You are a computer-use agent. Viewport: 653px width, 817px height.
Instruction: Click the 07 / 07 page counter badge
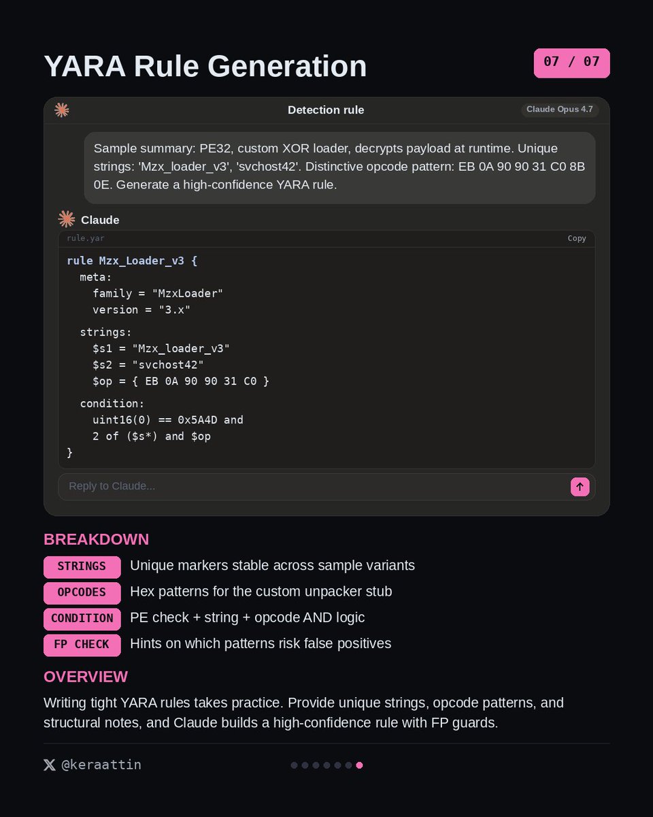571,63
